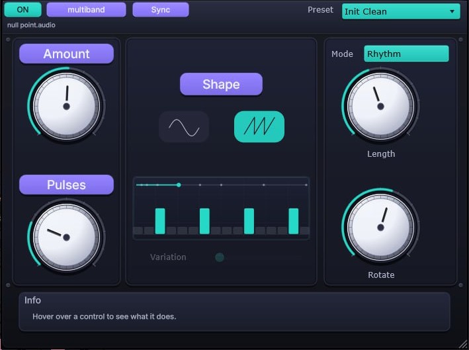Open the Preset dropdown showing Init Clean
The image size is (469, 350).
[x=401, y=11]
